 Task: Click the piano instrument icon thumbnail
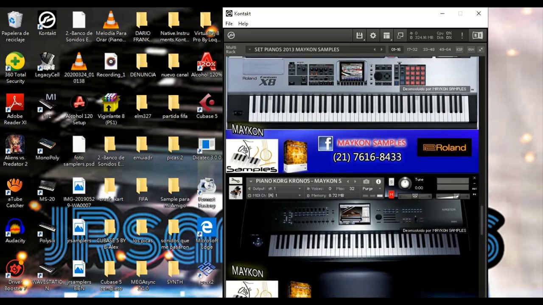point(235,192)
